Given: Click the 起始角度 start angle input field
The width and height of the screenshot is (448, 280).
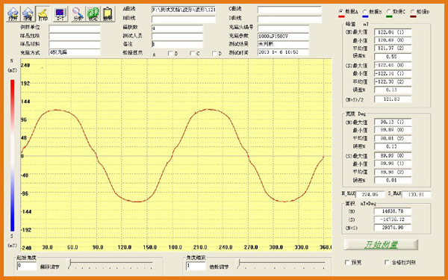Looking at the screenshot, I should click(27, 266).
